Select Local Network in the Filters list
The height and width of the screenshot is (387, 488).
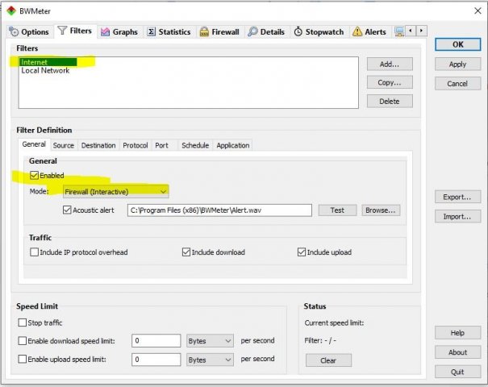(45, 71)
